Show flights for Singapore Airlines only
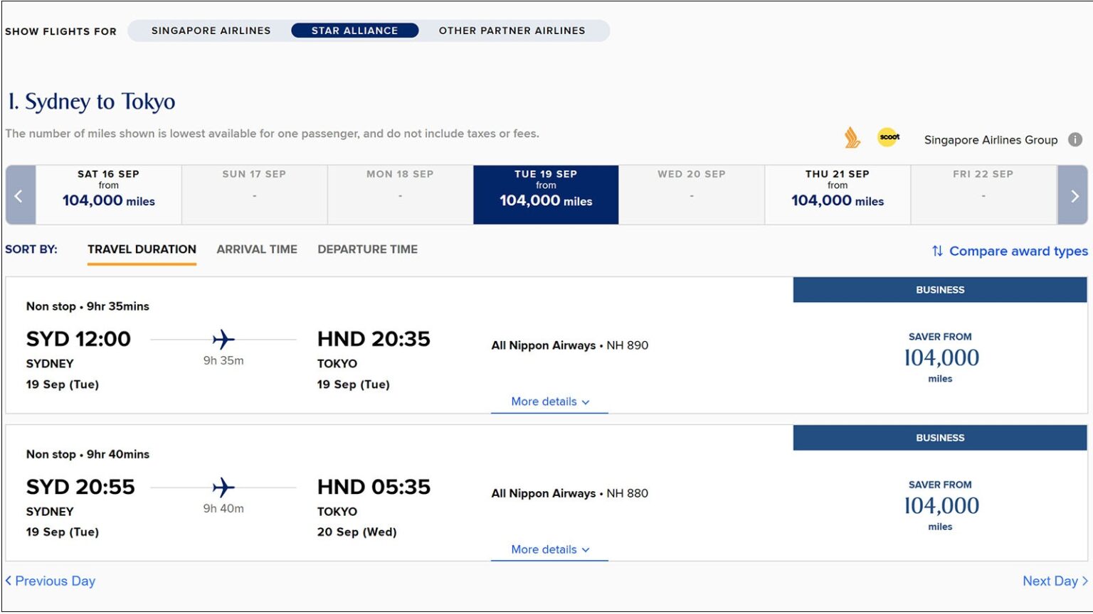Viewport: 1093px width, 614px height. click(210, 31)
